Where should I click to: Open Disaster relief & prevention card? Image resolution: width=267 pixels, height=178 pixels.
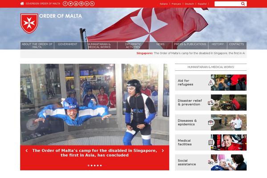pos(211,102)
